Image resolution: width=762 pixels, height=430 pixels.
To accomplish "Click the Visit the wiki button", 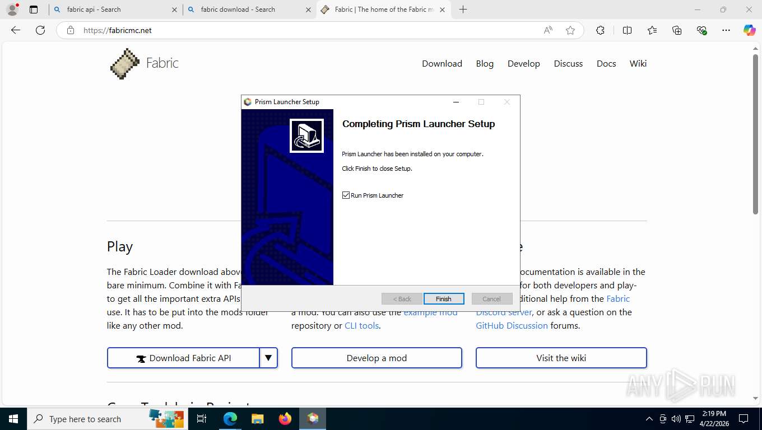I will (561, 358).
